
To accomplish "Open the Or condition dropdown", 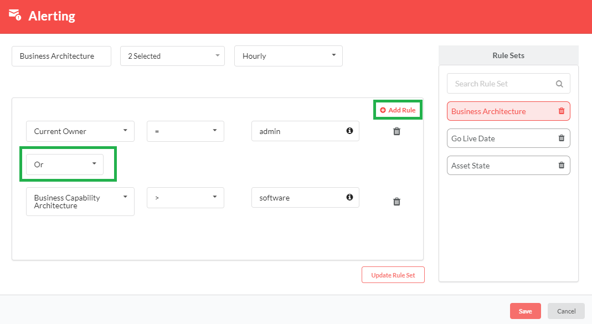I will pyautogui.click(x=65, y=164).
